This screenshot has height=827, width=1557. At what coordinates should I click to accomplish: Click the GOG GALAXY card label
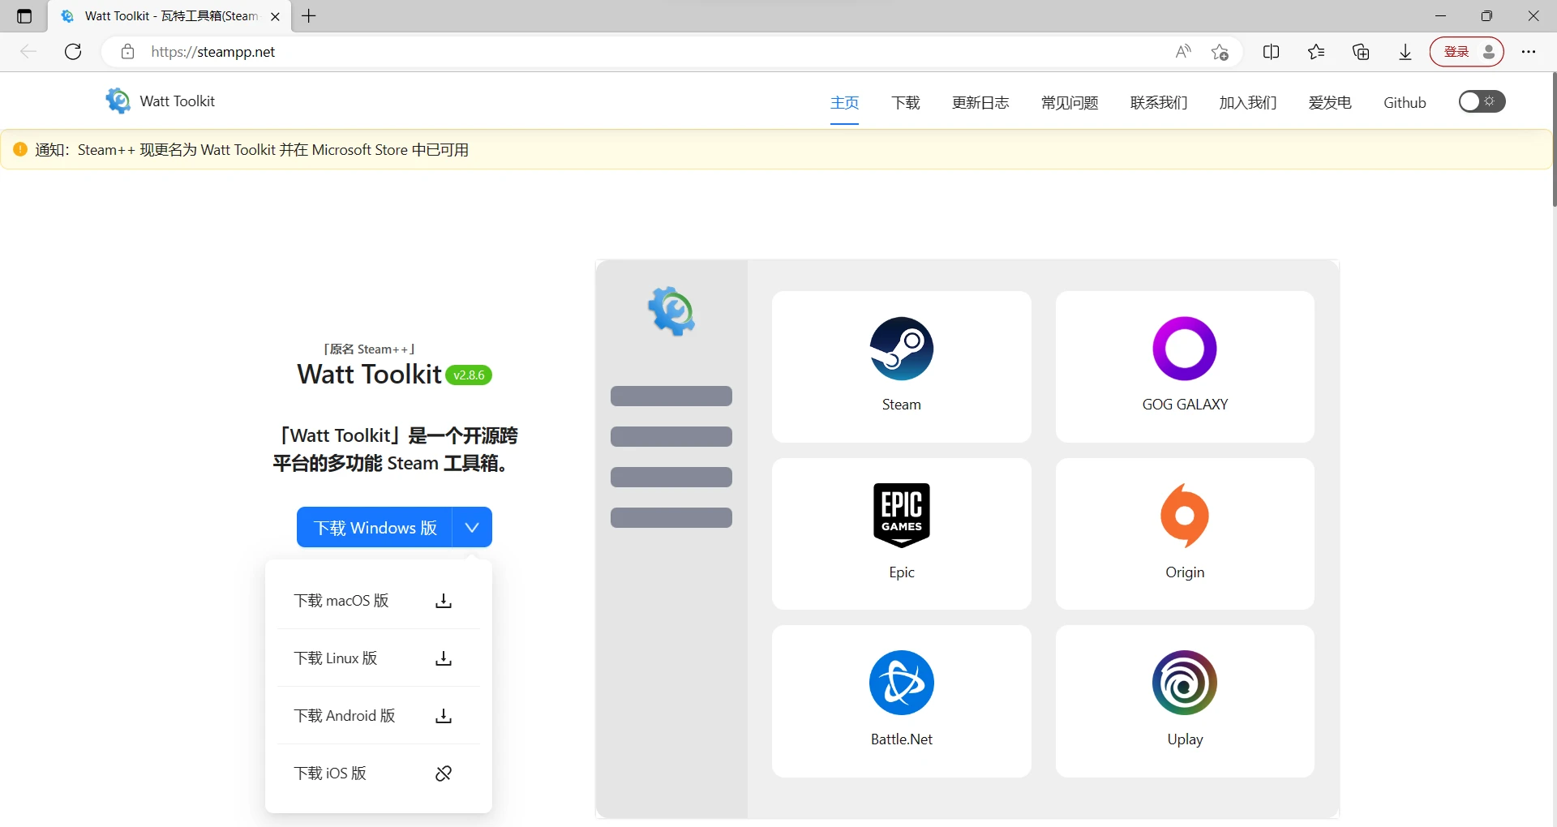coord(1185,405)
